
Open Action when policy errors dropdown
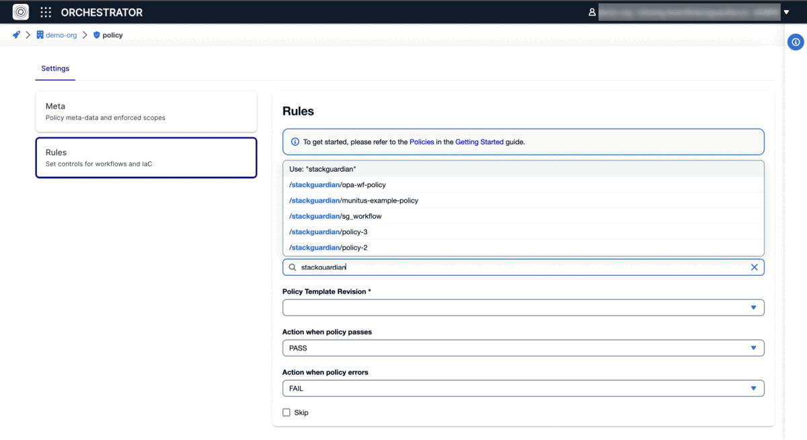tap(753, 388)
